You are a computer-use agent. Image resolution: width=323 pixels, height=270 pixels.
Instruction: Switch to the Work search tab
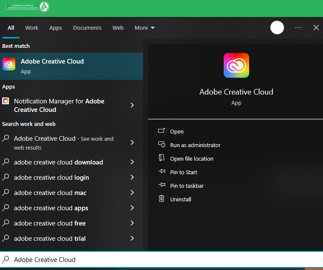(x=32, y=28)
